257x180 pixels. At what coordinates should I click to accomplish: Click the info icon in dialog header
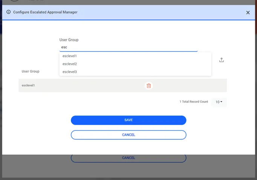(x=8, y=12)
